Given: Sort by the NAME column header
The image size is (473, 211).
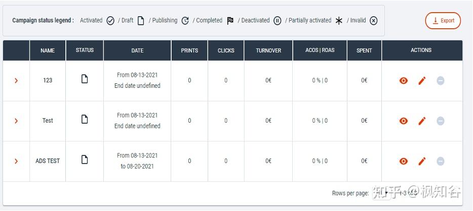Looking at the screenshot, I should click(x=48, y=50).
